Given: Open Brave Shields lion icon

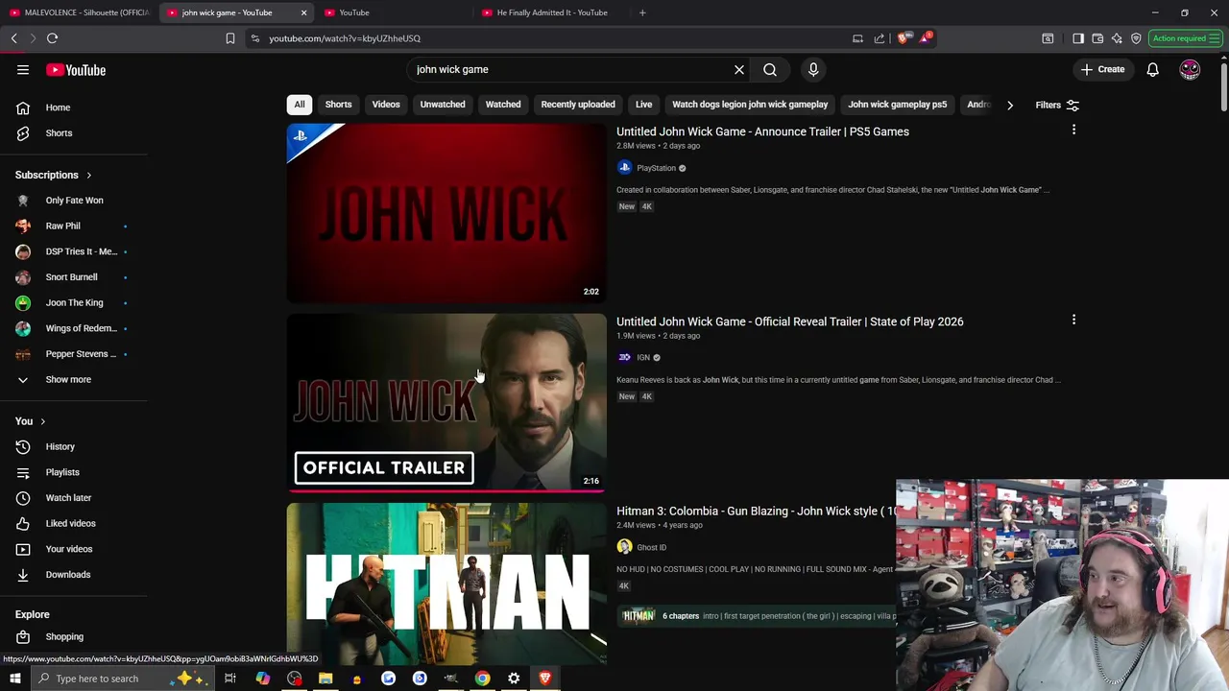Looking at the screenshot, I should click(903, 38).
